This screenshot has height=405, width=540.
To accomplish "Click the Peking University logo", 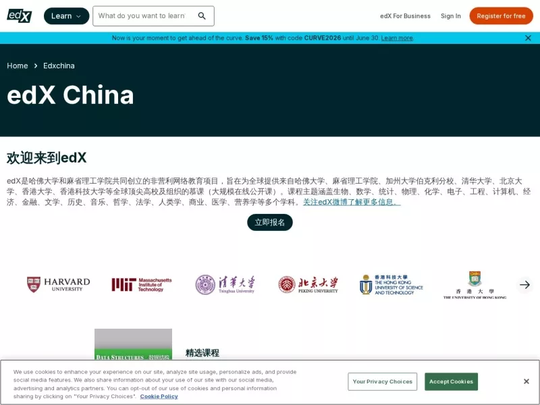I will (x=308, y=285).
